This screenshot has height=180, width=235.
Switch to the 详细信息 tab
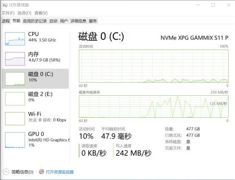coord(78,21)
